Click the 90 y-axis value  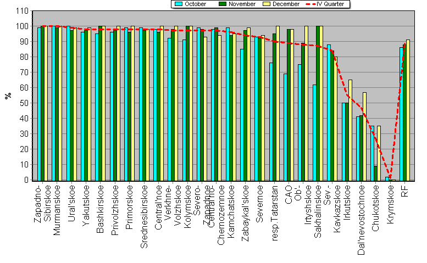[x=24, y=42]
